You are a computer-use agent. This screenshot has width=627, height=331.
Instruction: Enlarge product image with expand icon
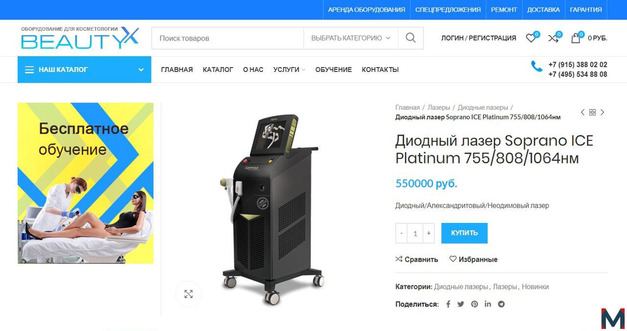pyautogui.click(x=189, y=294)
